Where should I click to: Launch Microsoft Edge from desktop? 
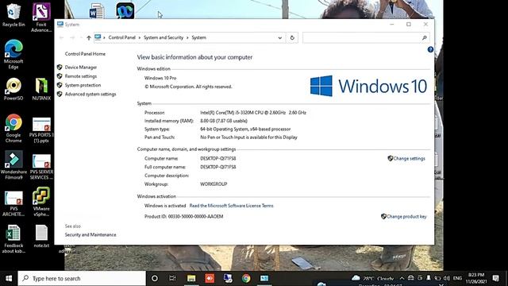(13, 54)
